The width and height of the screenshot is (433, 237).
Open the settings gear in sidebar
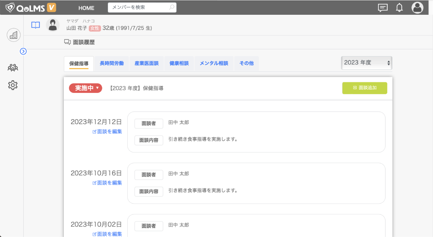tap(13, 85)
